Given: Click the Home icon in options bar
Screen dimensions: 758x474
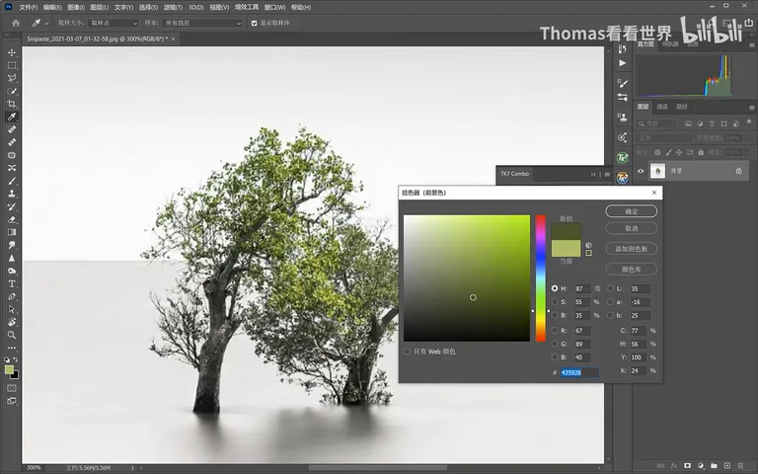Looking at the screenshot, I should (16, 23).
